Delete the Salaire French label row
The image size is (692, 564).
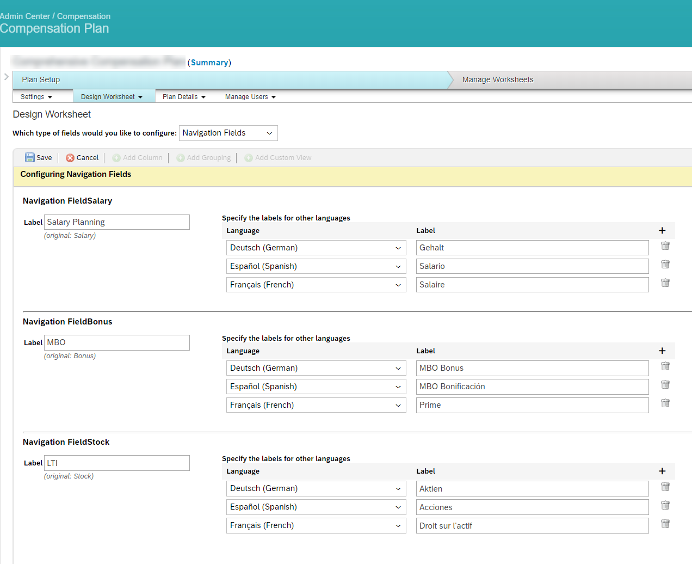coord(665,283)
